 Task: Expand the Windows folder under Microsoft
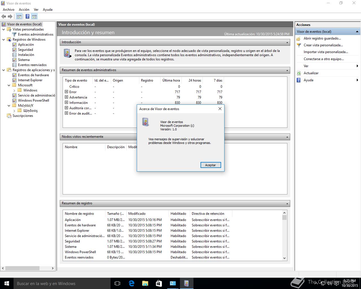(x=14, y=90)
